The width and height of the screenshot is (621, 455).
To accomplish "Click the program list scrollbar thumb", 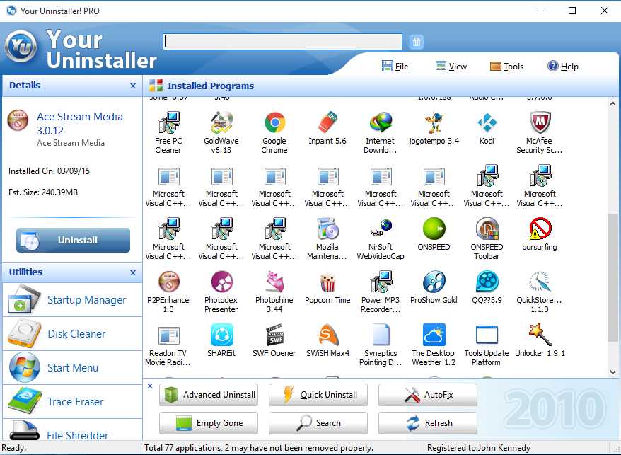I will (613, 277).
